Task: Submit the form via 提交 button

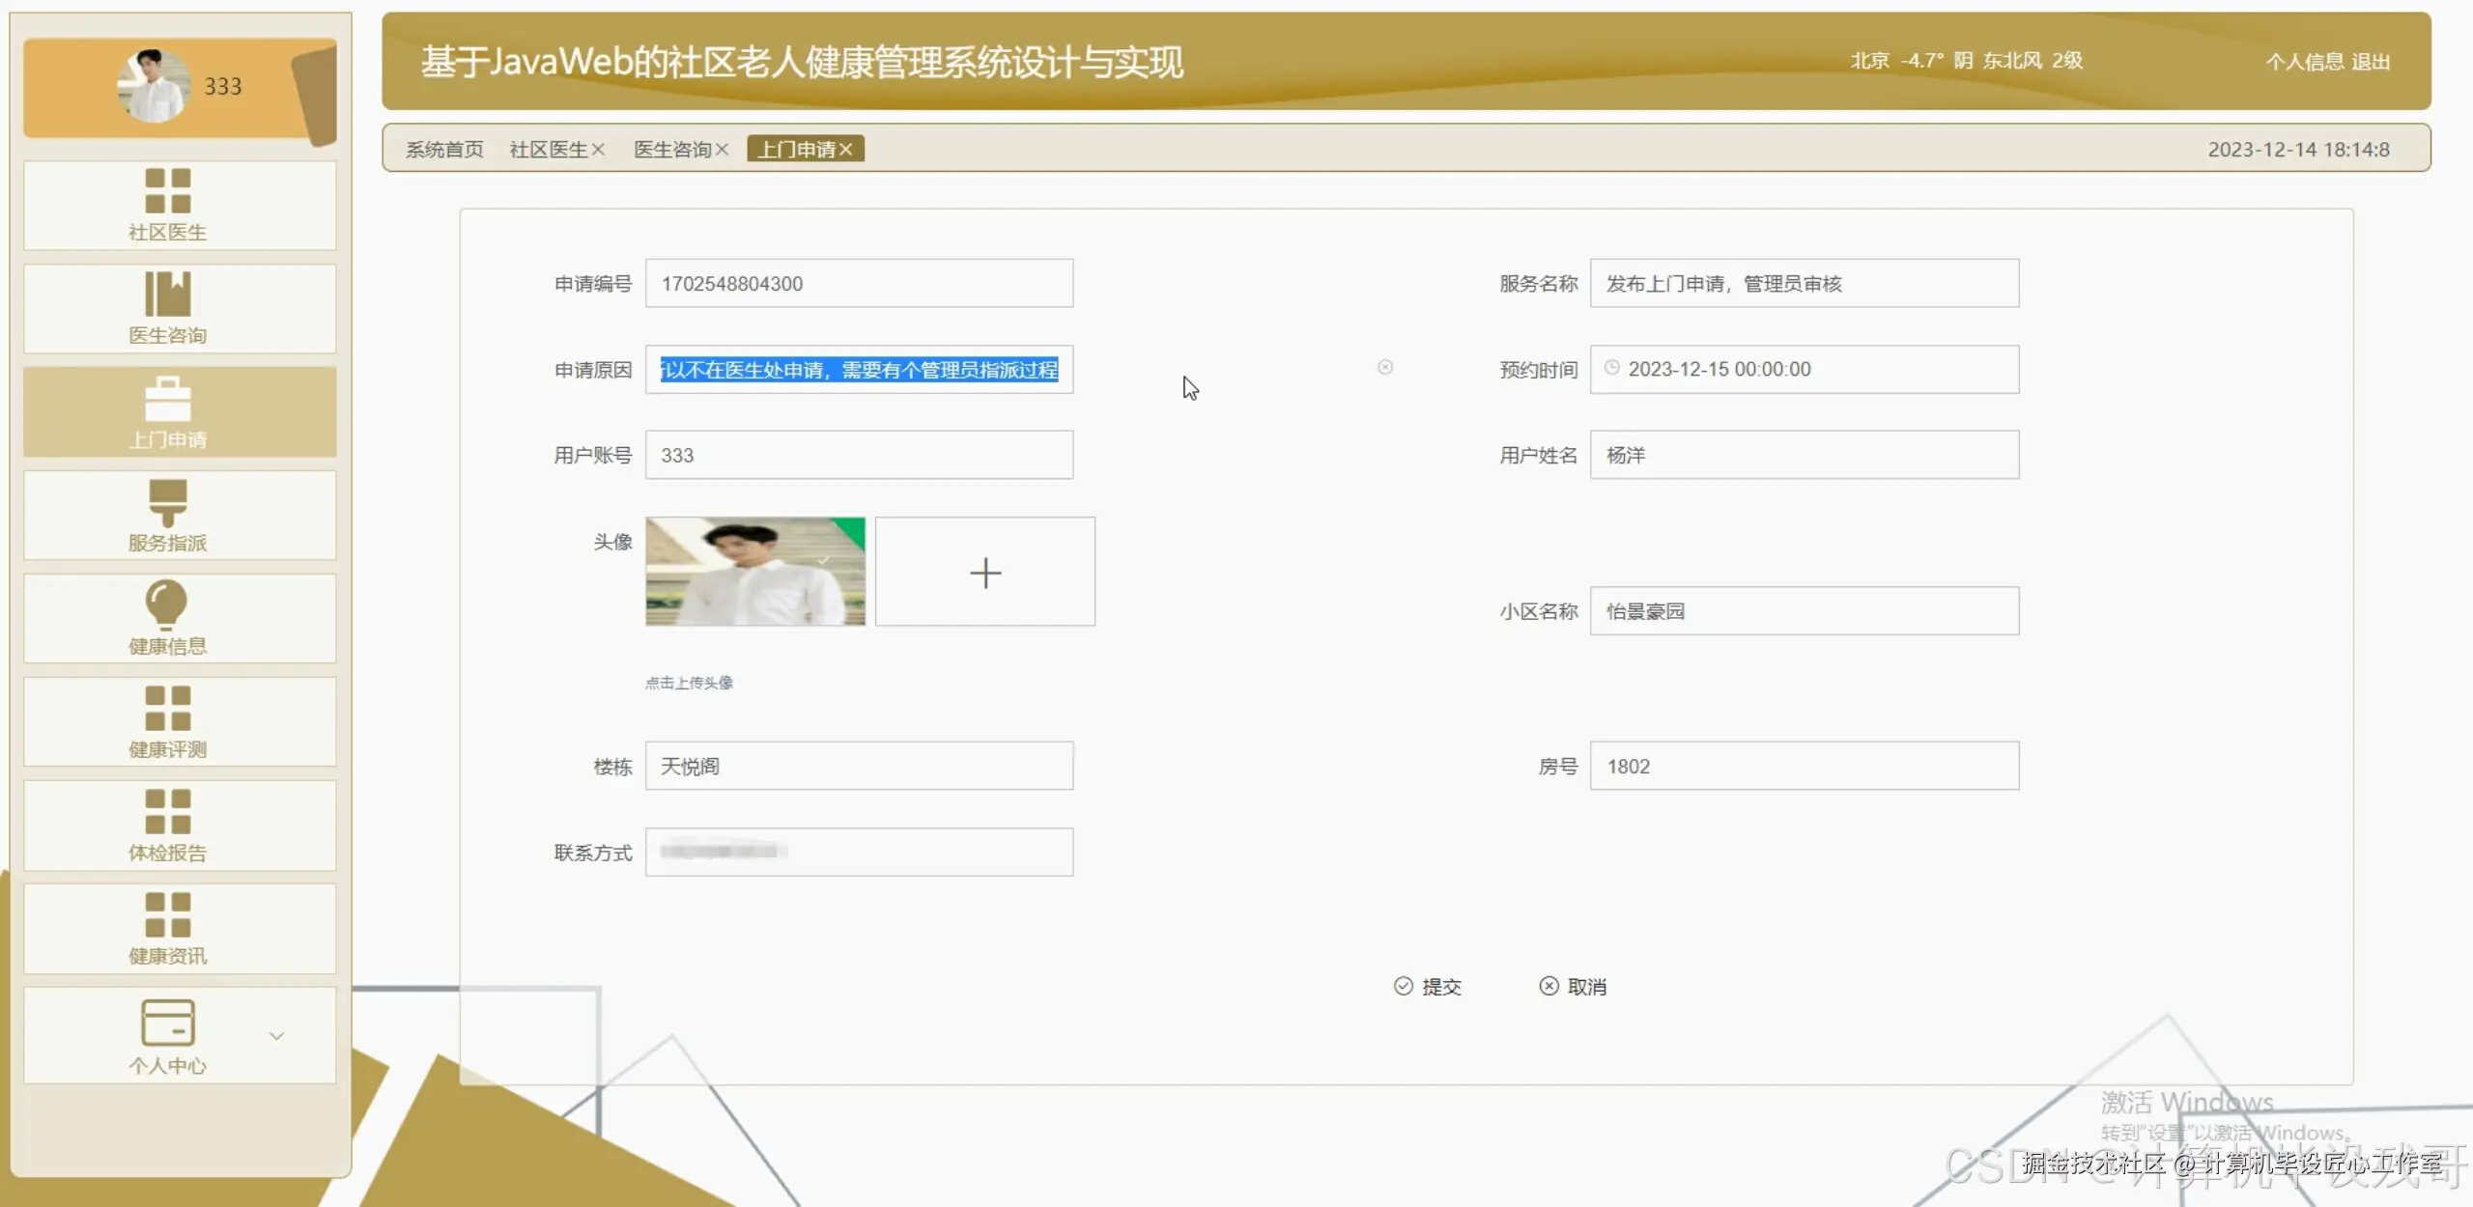Action: (1428, 986)
